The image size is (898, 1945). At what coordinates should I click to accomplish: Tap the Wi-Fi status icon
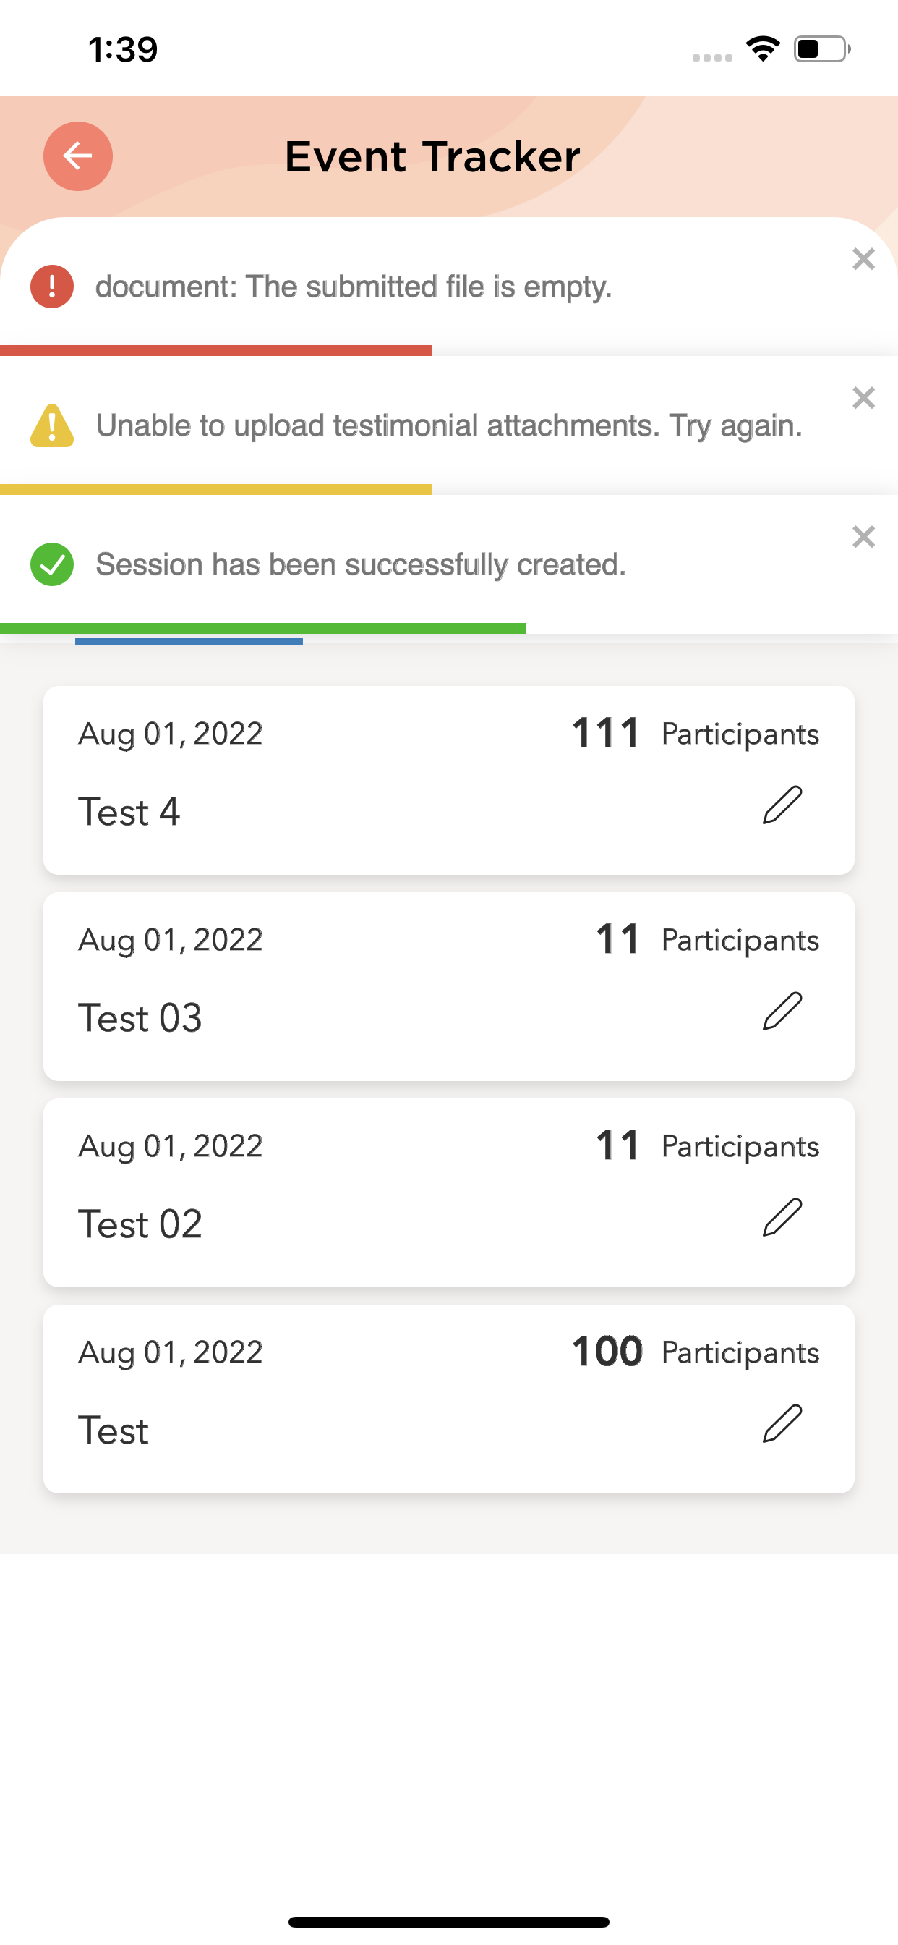(763, 49)
